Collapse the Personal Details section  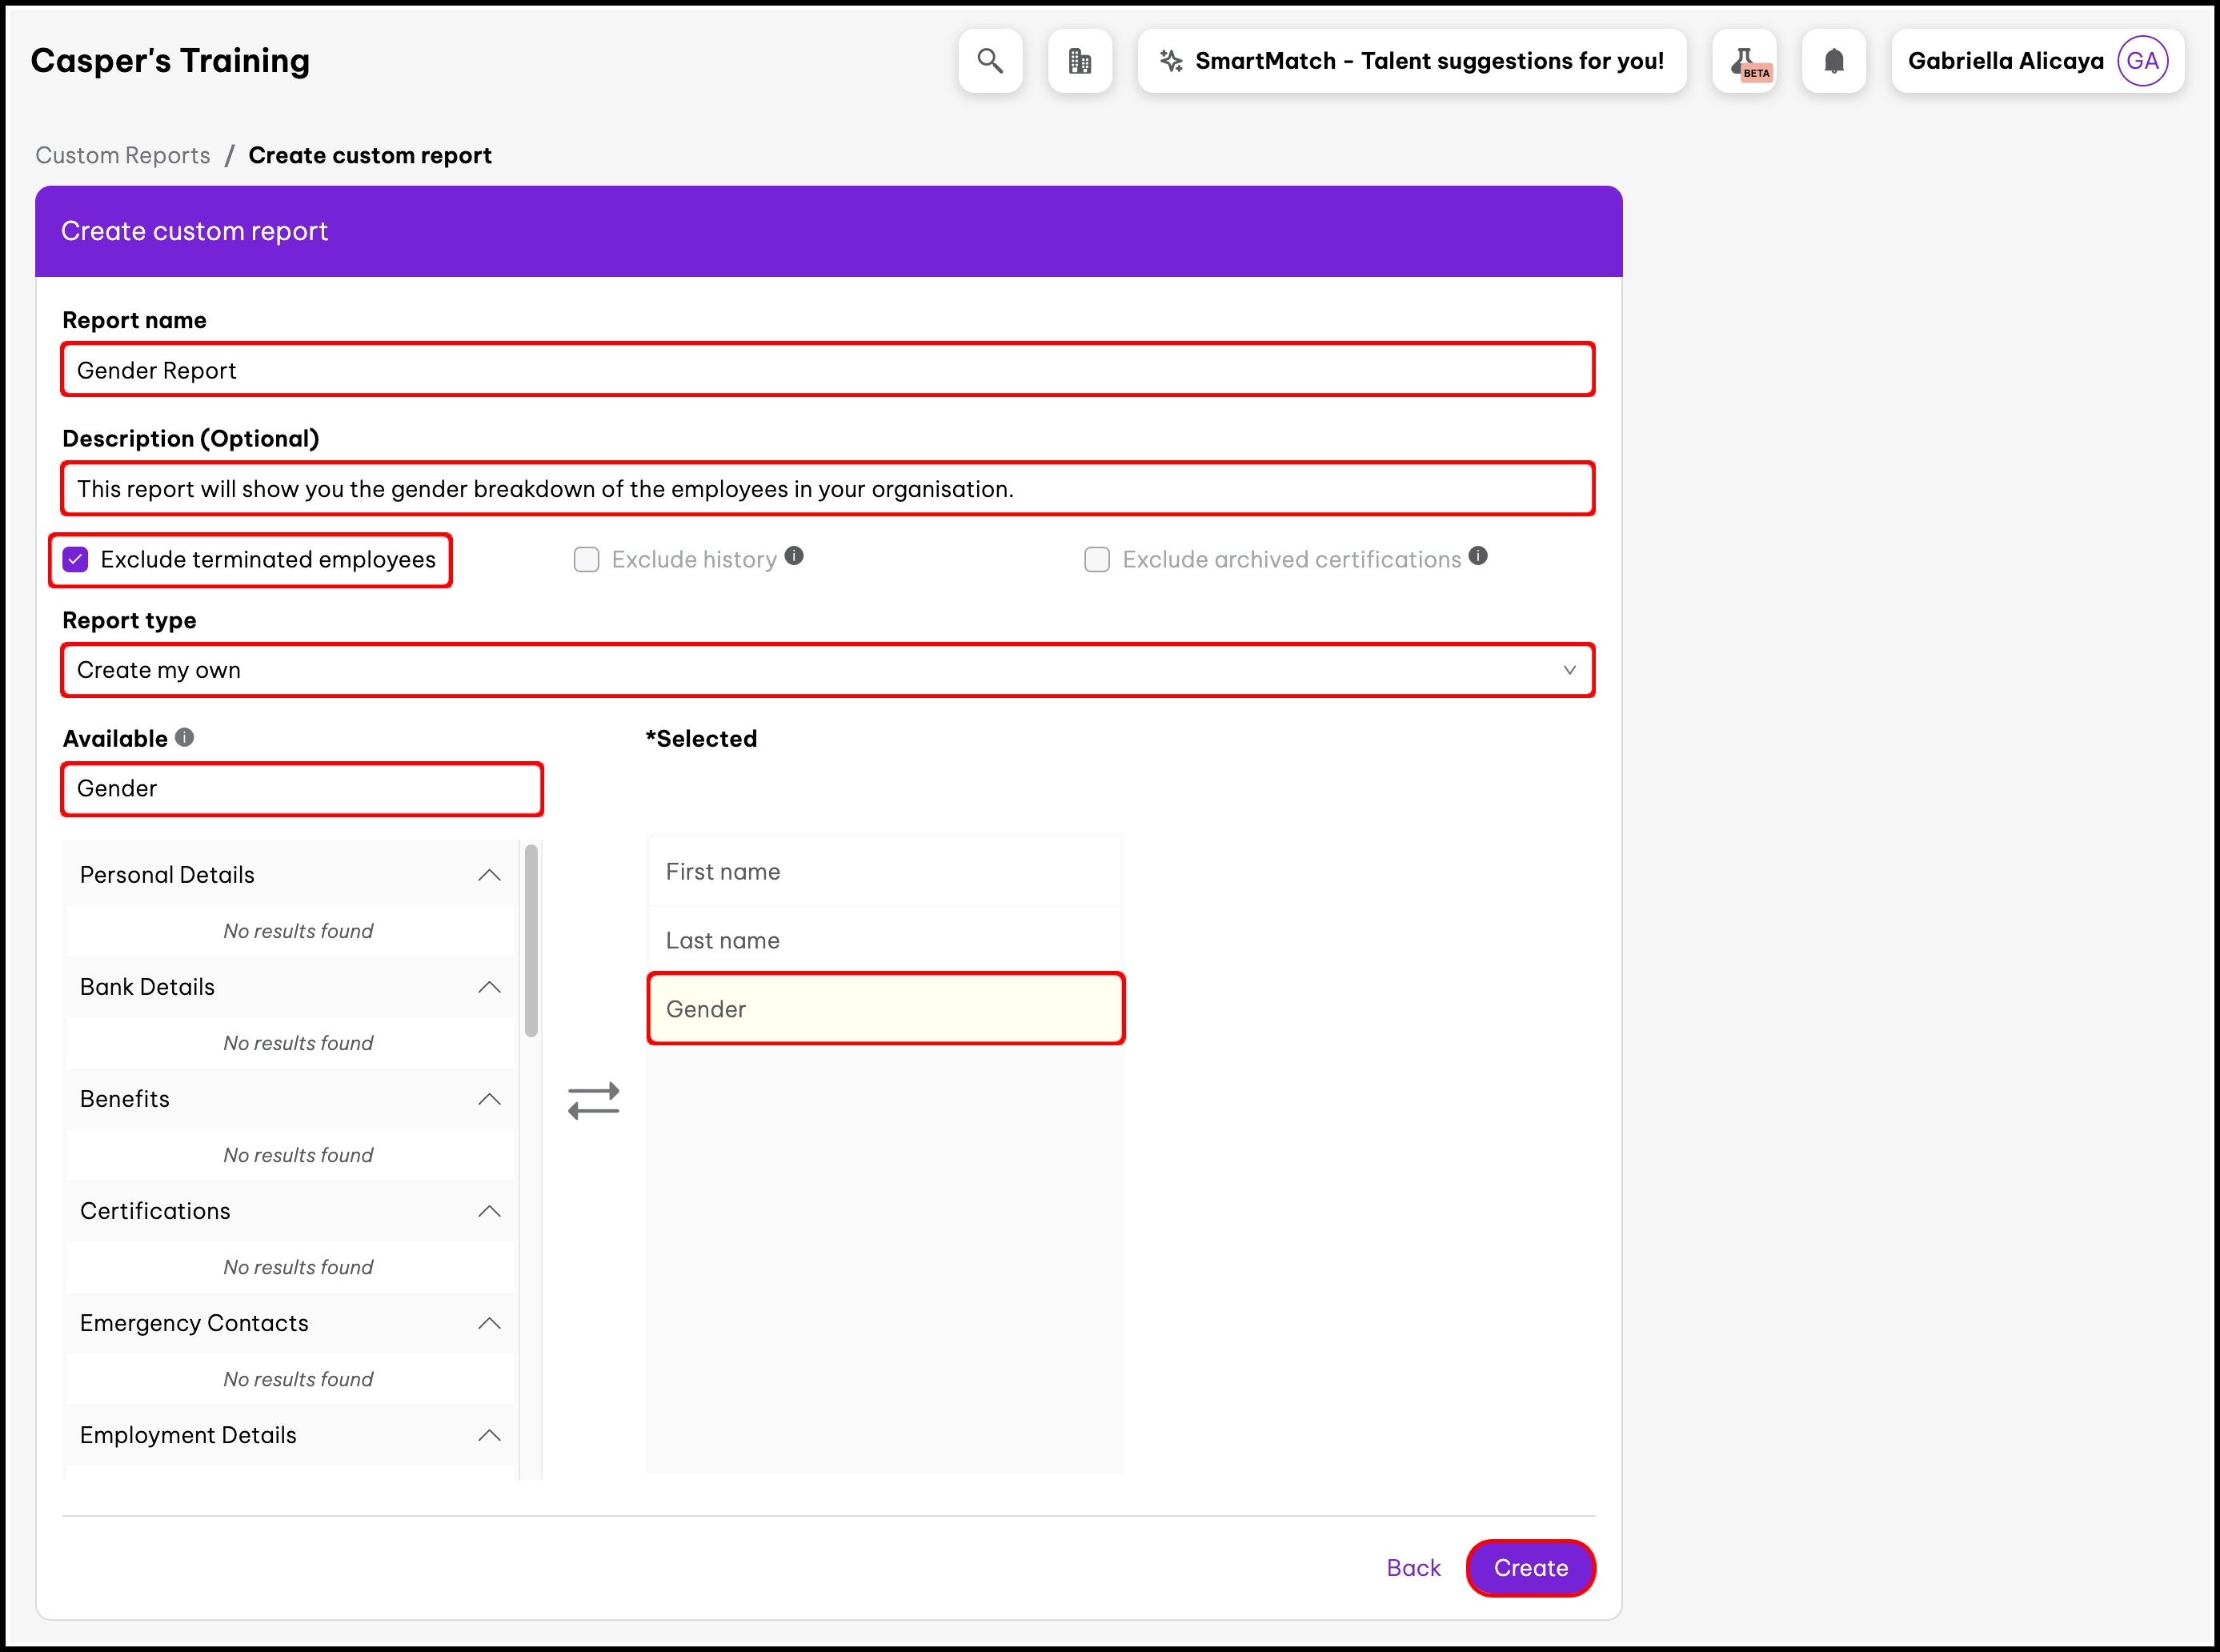coord(489,875)
